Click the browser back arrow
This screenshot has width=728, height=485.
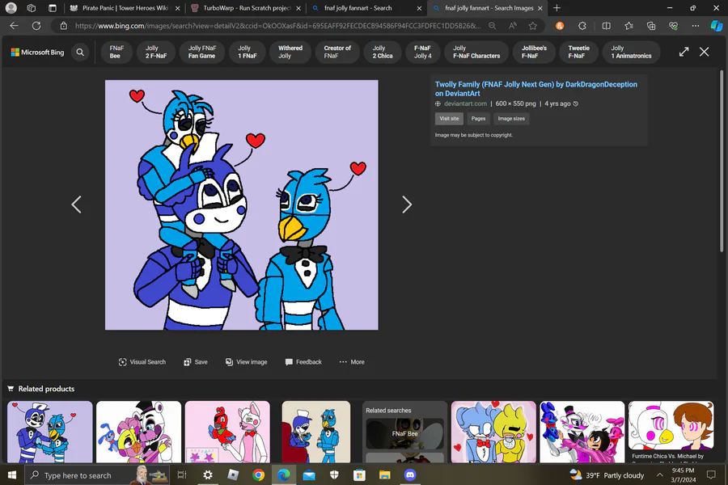pyautogui.click(x=14, y=26)
